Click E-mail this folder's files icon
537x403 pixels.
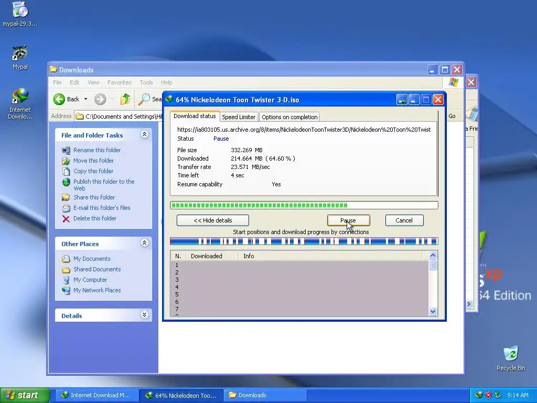66,208
